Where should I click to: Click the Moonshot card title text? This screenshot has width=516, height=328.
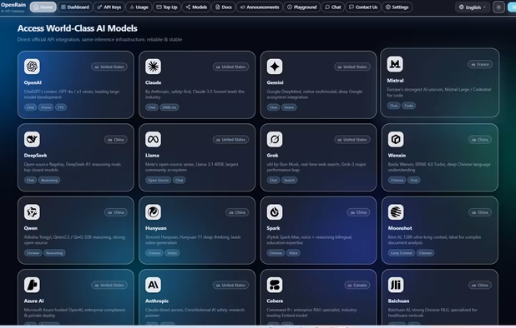point(400,228)
